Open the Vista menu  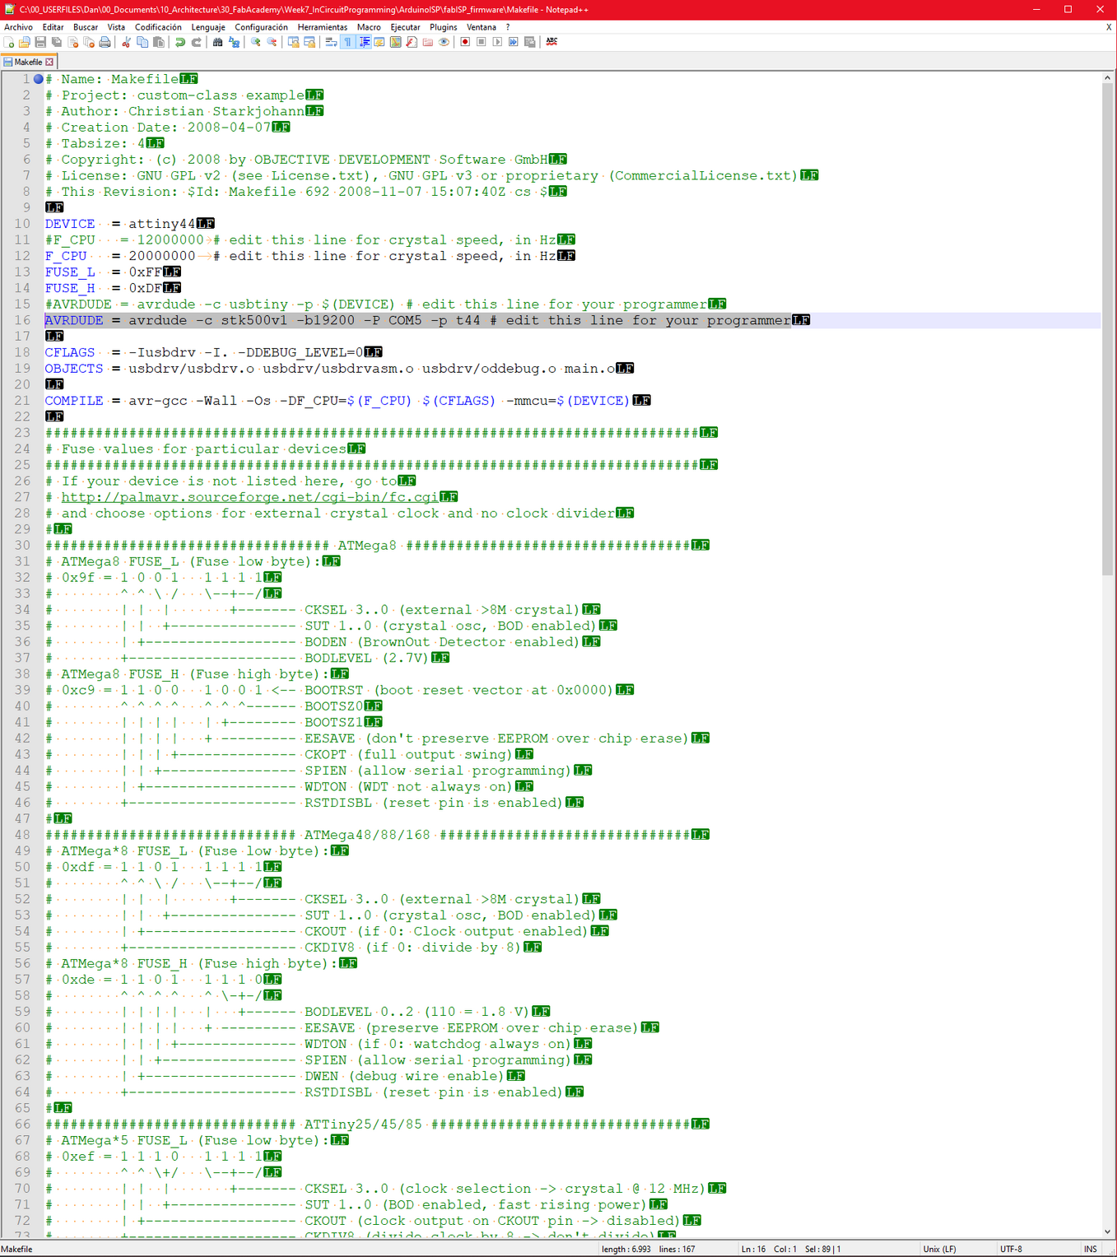tap(116, 27)
